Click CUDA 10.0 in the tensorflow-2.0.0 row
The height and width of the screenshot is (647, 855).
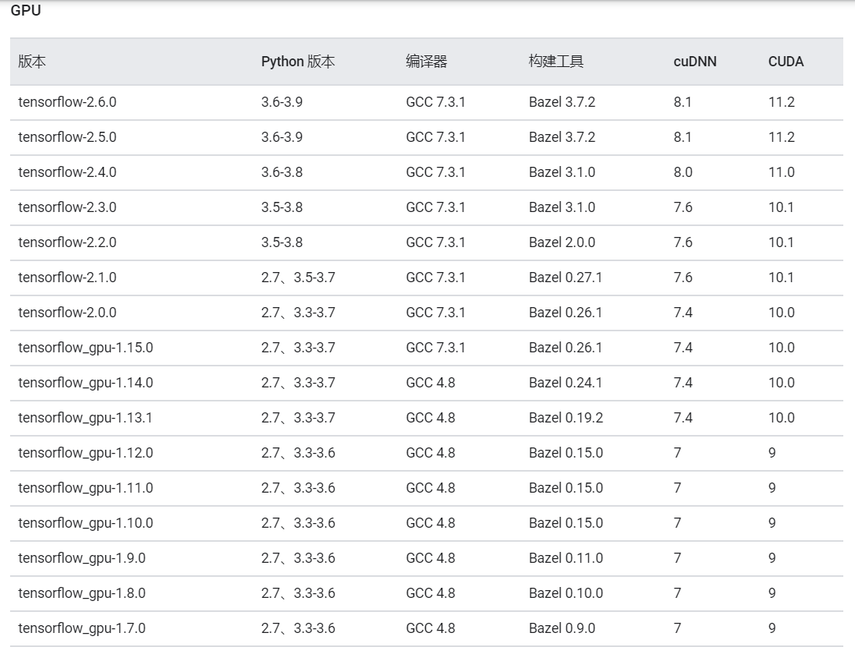coord(782,313)
